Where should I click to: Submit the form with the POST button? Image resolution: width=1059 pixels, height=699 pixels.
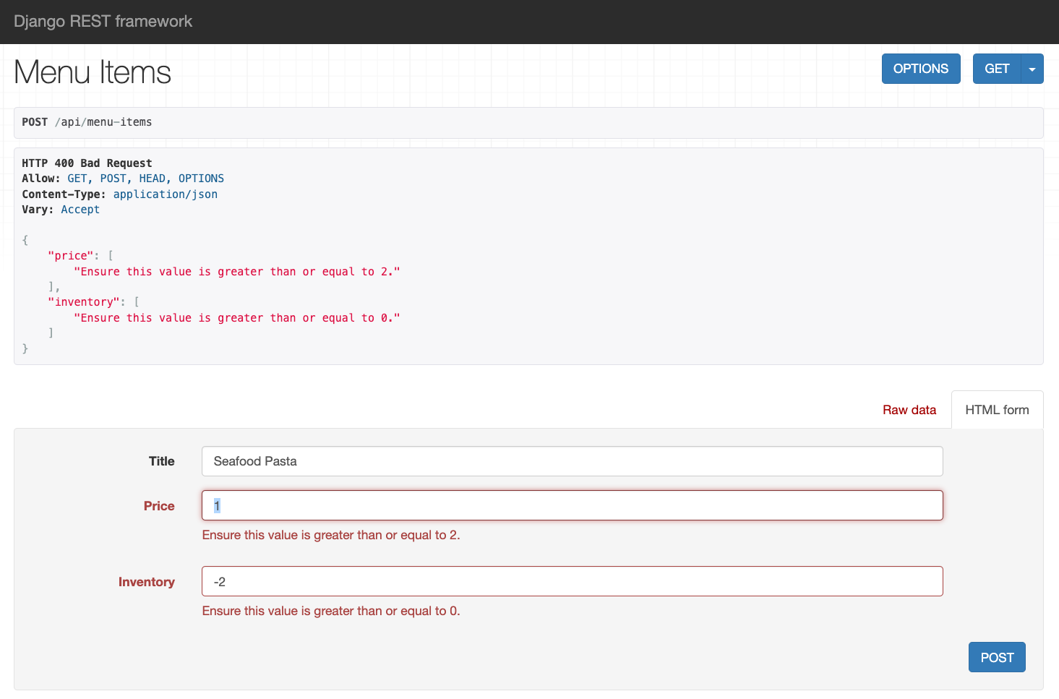[x=997, y=657]
